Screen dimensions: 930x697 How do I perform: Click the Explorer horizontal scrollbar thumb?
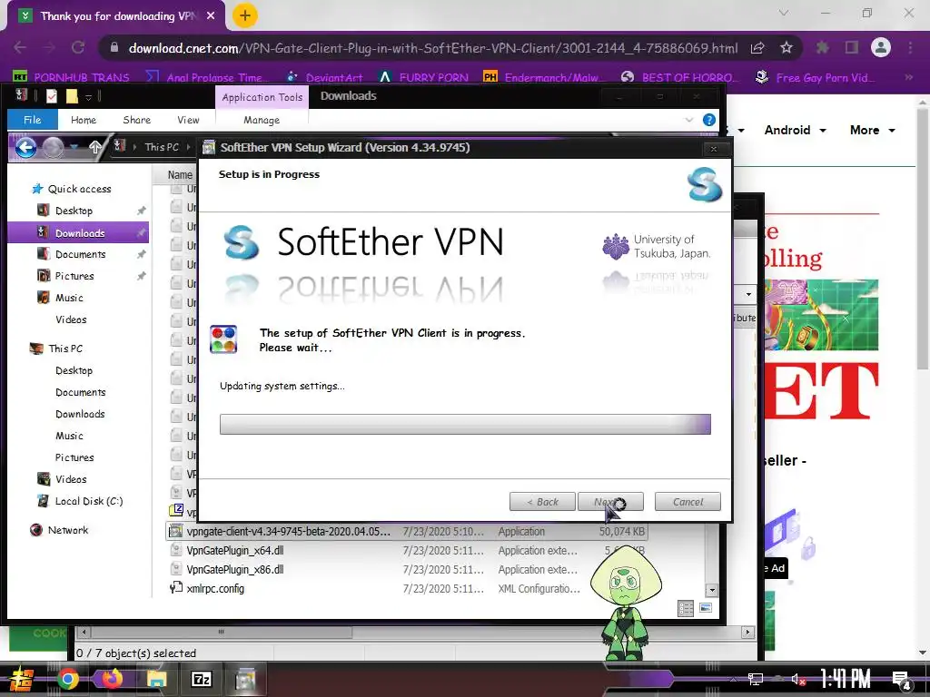pos(222,632)
